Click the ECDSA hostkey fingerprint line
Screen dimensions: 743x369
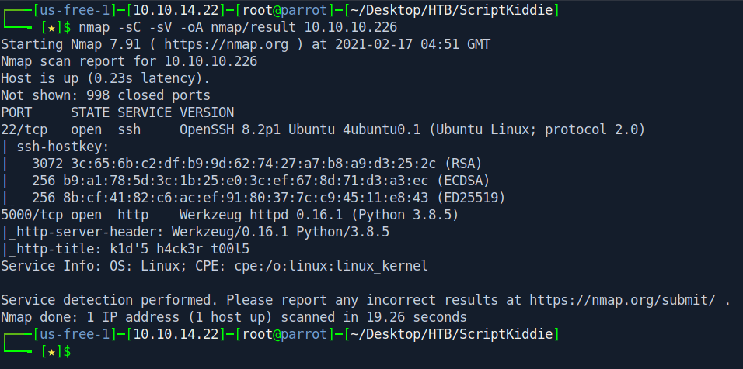click(x=260, y=181)
